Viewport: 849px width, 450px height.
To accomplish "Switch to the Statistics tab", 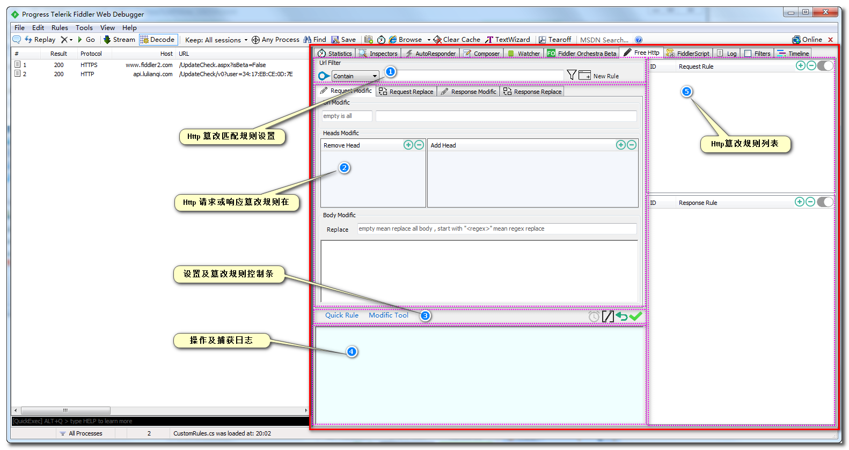I will 334,53.
